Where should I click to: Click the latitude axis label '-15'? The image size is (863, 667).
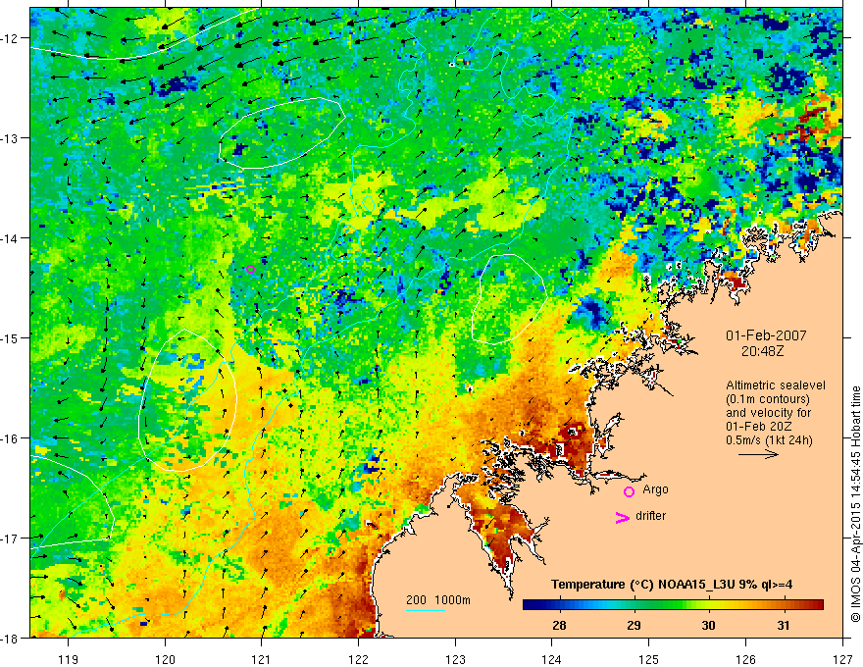pyautogui.click(x=11, y=337)
